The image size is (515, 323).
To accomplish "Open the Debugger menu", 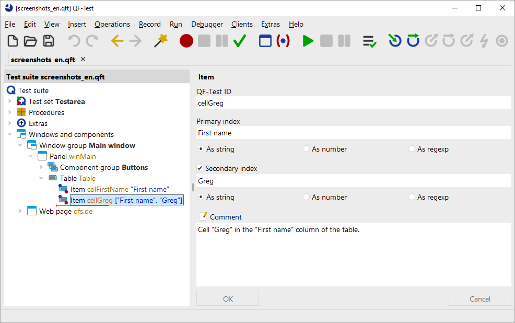I will coord(207,25).
